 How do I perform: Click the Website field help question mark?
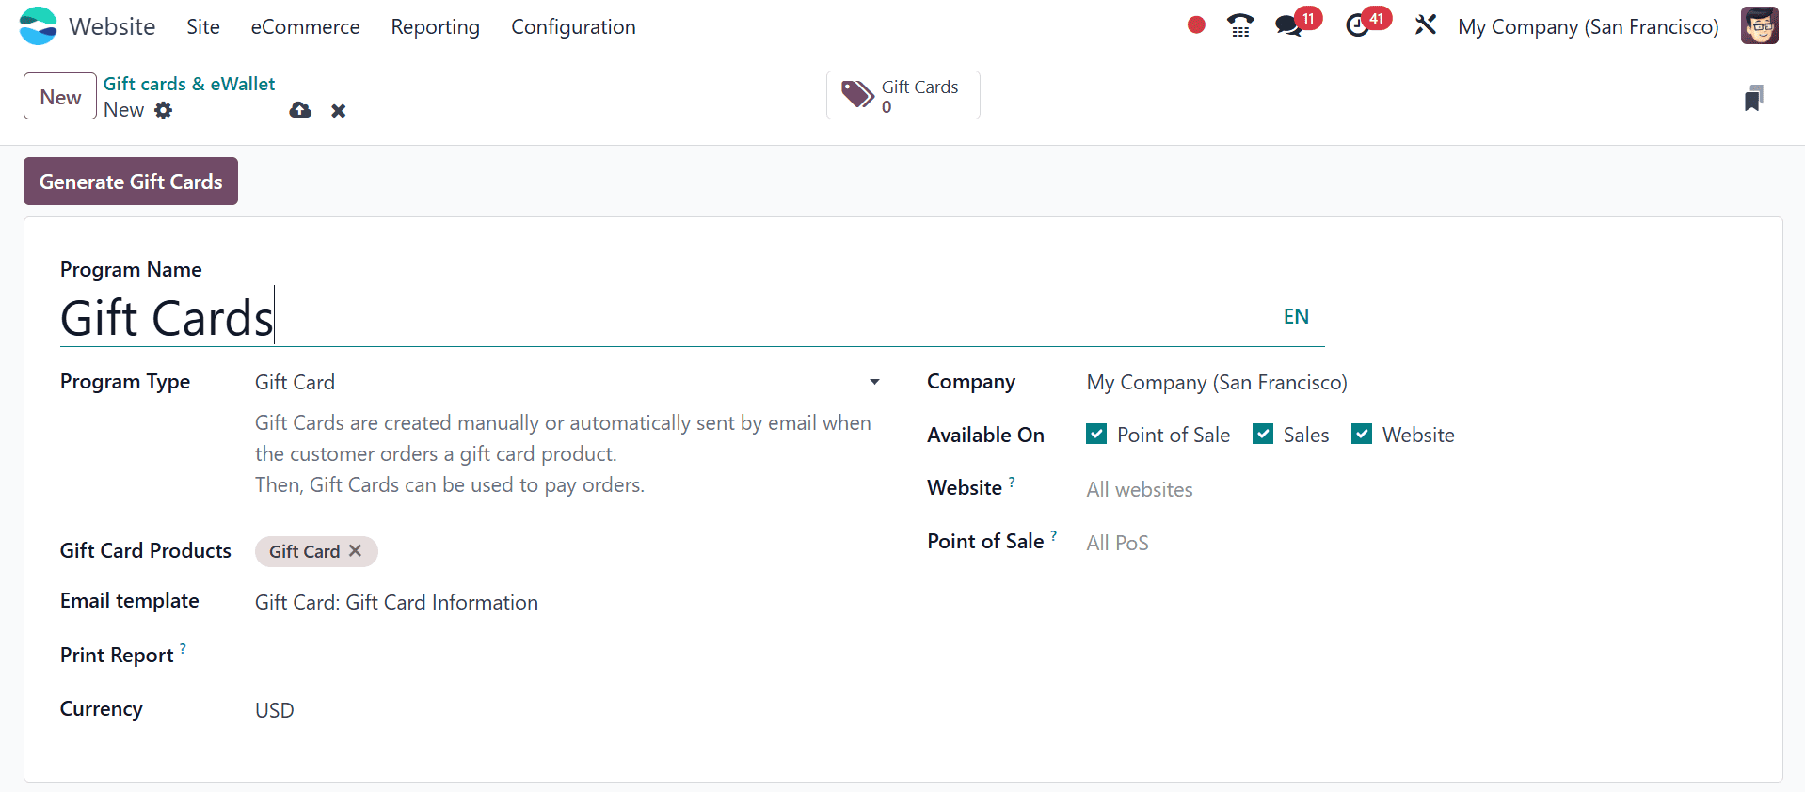pyautogui.click(x=1012, y=482)
